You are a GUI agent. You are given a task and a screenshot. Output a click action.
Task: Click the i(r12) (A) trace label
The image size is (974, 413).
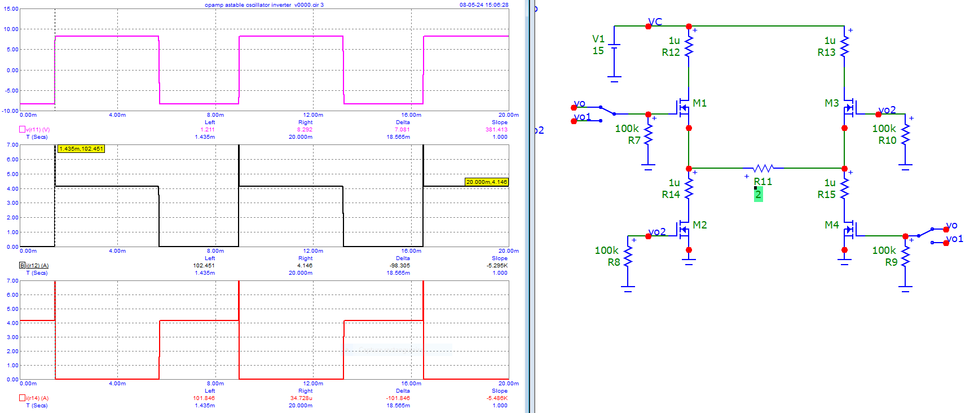coord(37,266)
